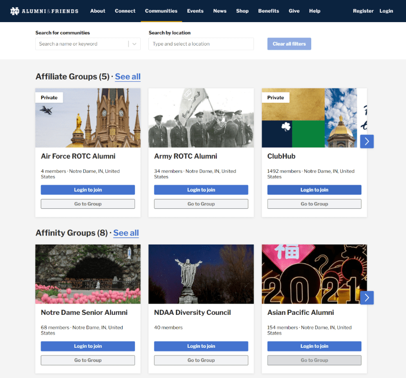Select the Give navigation item

[294, 11]
